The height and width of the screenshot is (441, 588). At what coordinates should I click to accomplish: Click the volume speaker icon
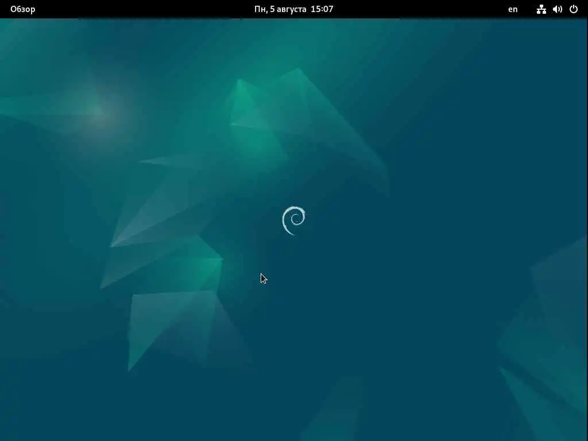coord(558,9)
